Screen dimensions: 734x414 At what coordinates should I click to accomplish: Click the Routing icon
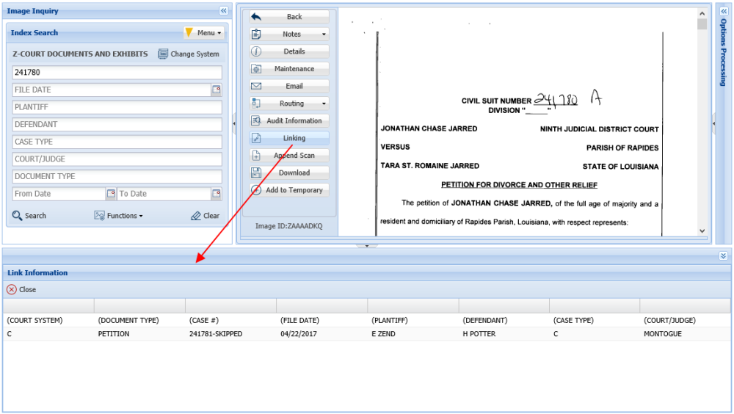[256, 103]
